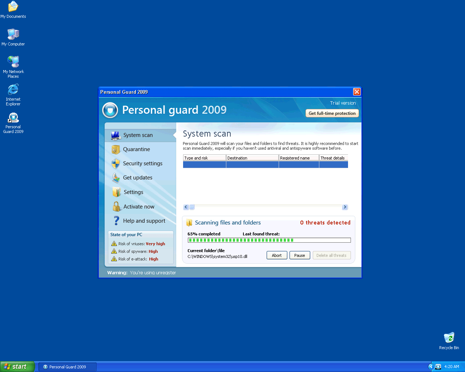465x372 pixels.
Task: Click the Activate now padlock icon
Action: [x=116, y=207]
